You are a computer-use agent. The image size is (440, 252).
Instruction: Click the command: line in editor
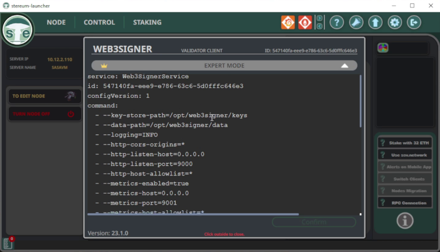(x=103, y=106)
